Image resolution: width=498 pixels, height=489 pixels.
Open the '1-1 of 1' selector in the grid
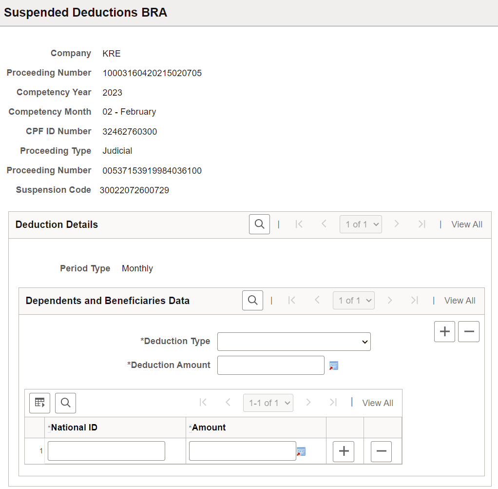[268, 403]
